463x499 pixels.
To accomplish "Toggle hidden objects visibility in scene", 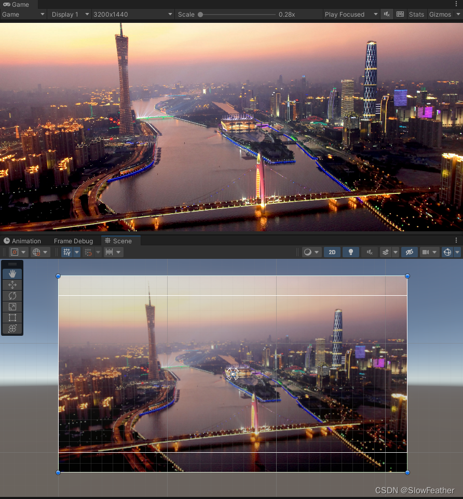I will [x=409, y=252].
